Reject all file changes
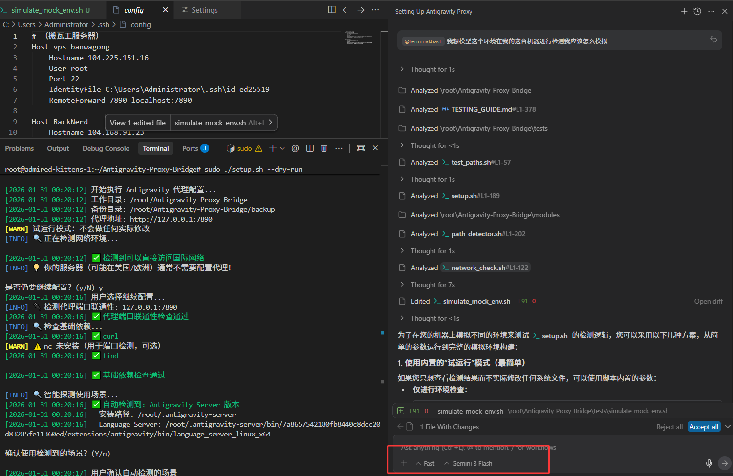 (x=669, y=427)
